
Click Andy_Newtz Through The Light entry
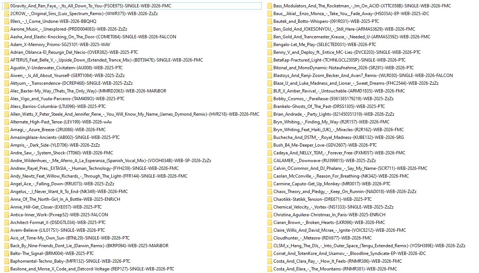(99, 176)
